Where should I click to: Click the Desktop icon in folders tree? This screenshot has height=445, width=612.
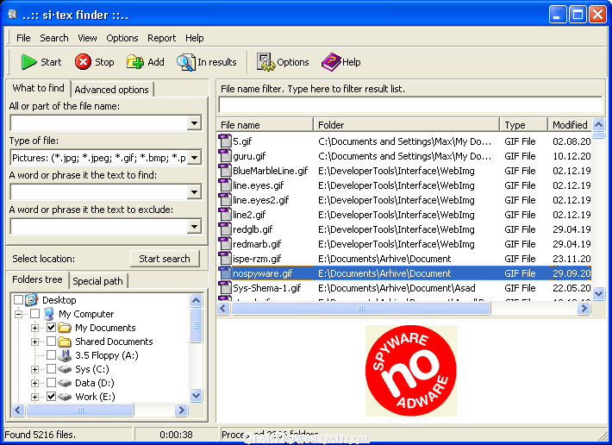[32, 300]
